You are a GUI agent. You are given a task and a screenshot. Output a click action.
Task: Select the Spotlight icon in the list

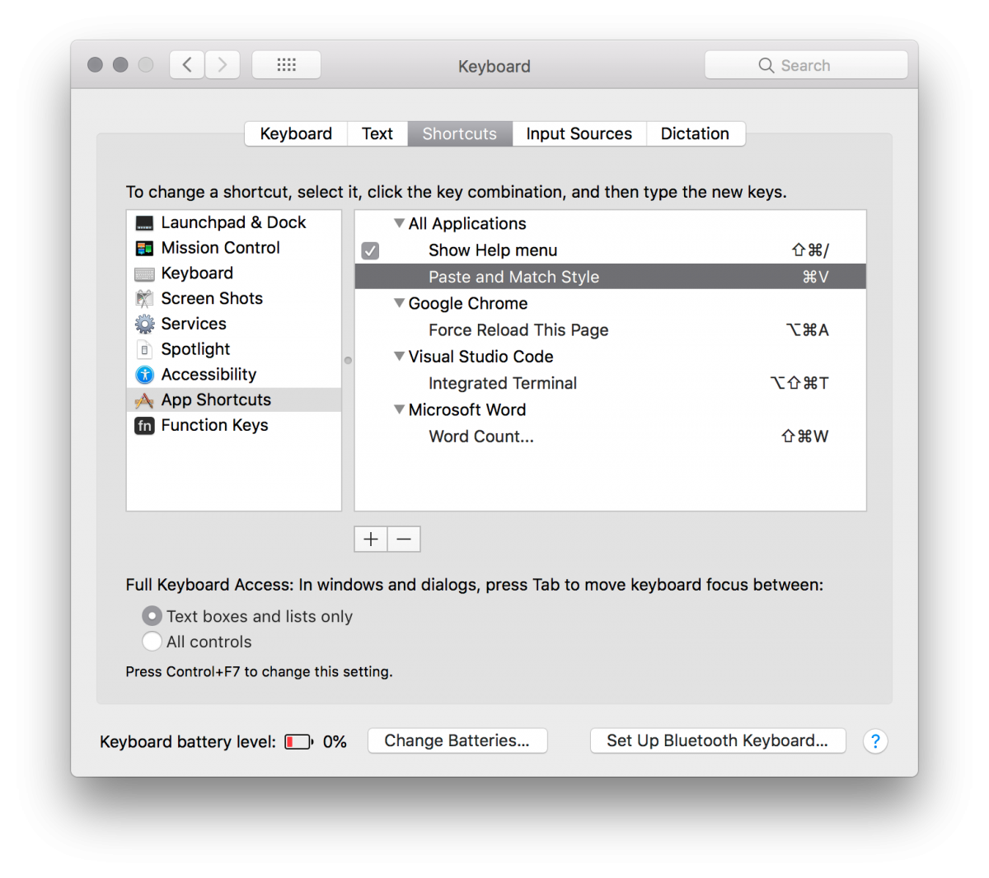pyautogui.click(x=144, y=349)
